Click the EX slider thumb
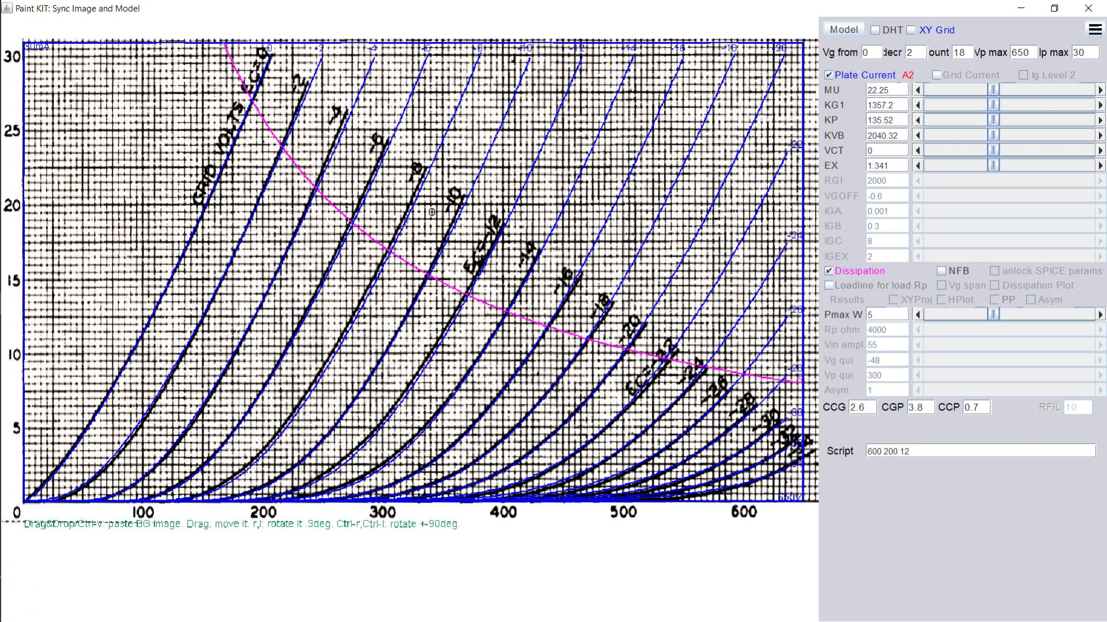This screenshot has height=622, width=1107. (993, 165)
